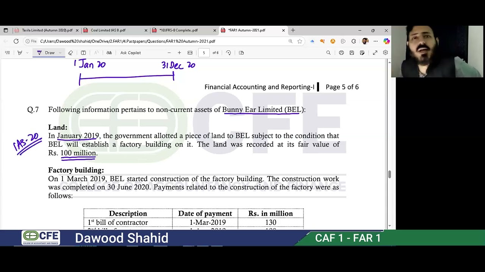Save the PDF
This screenshot has height=272, width=485.
pyautogui.click(x=352, y=53)
